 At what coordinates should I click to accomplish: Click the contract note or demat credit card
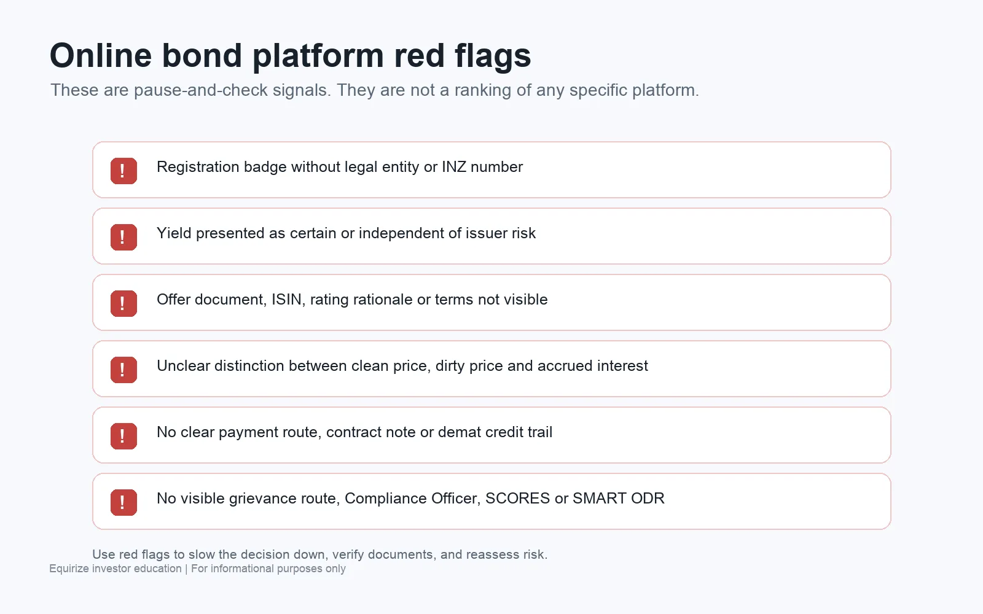[x=491, y=435]
